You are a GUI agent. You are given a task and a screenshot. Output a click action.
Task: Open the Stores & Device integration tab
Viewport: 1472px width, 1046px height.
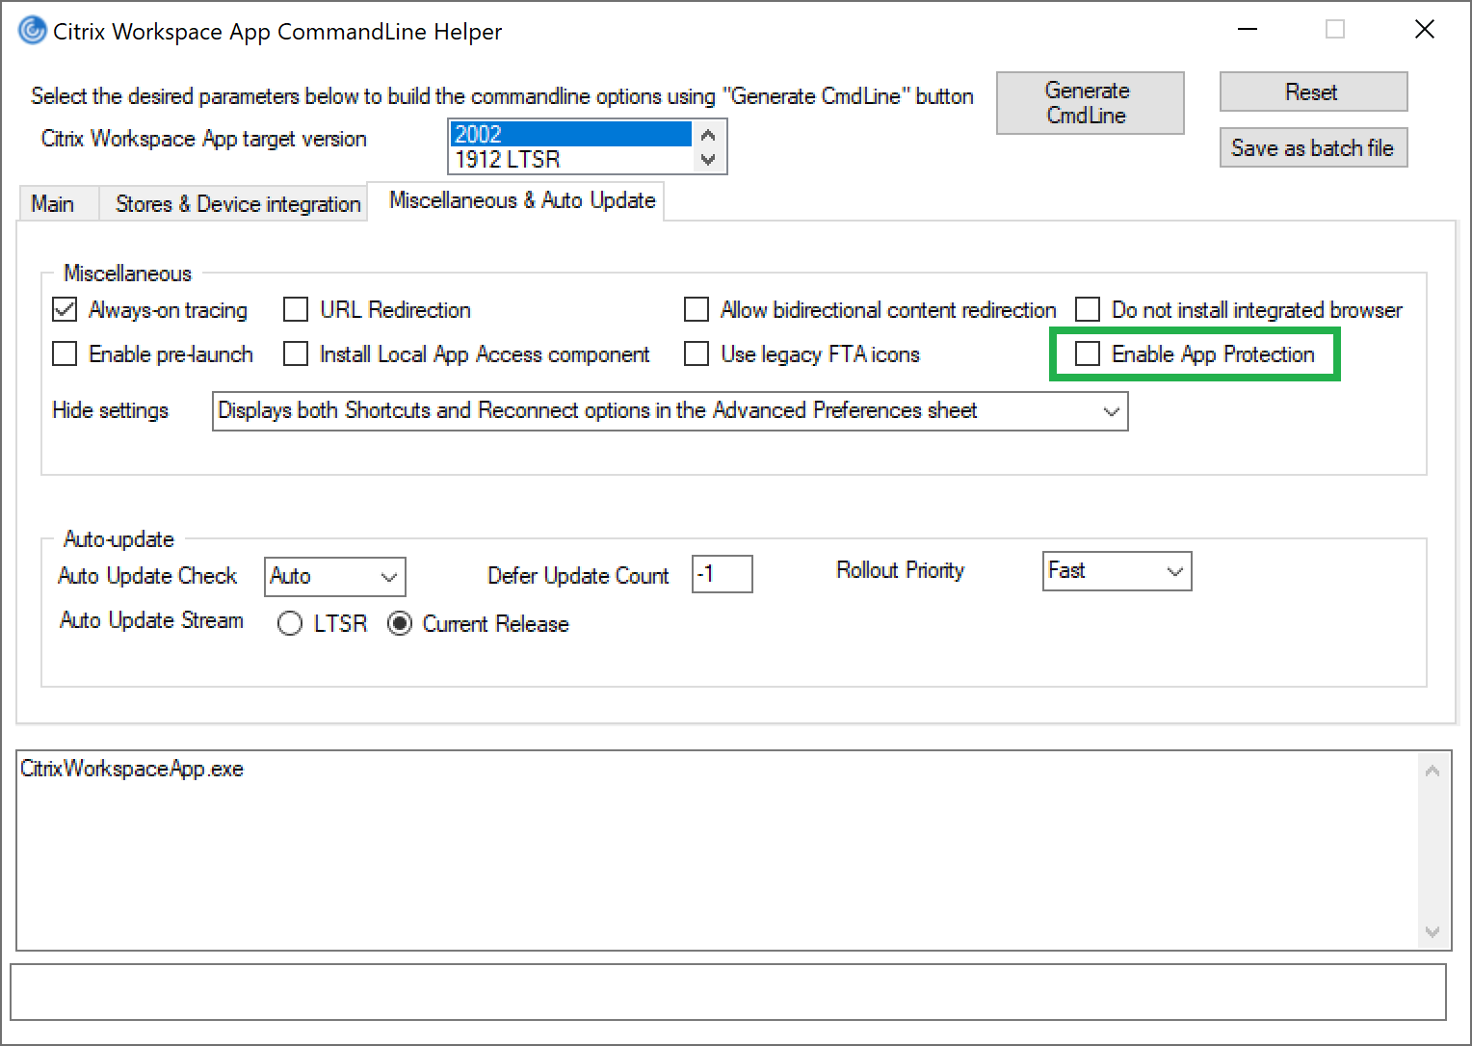(x=237, y=204)
